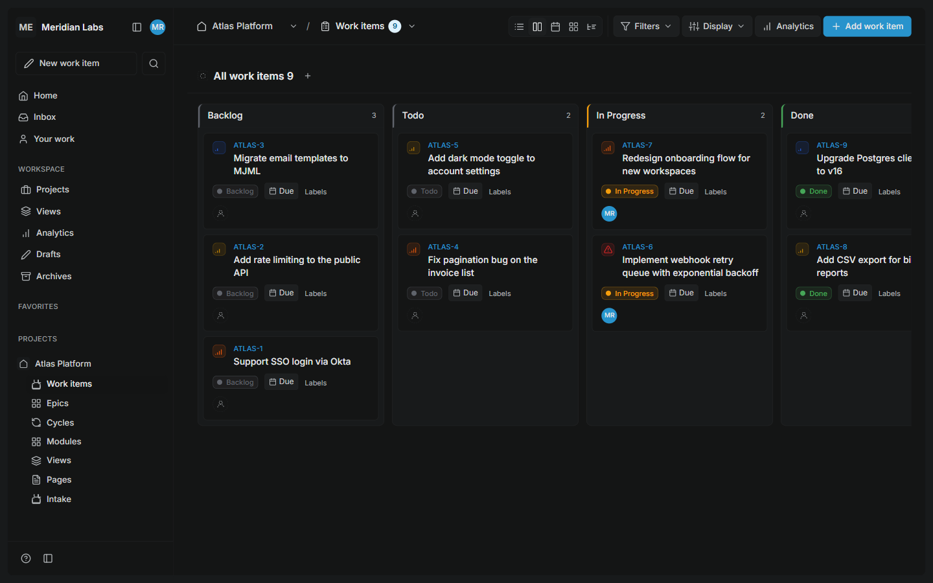Viewport: 933px width, 583px height.
Task: Set priority icon on ATLAS-5 card
Action: (413, 148)
